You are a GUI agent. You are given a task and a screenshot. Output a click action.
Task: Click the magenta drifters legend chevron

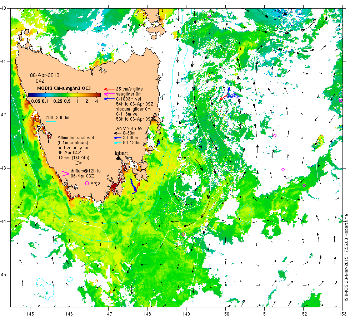coord(66,174)
